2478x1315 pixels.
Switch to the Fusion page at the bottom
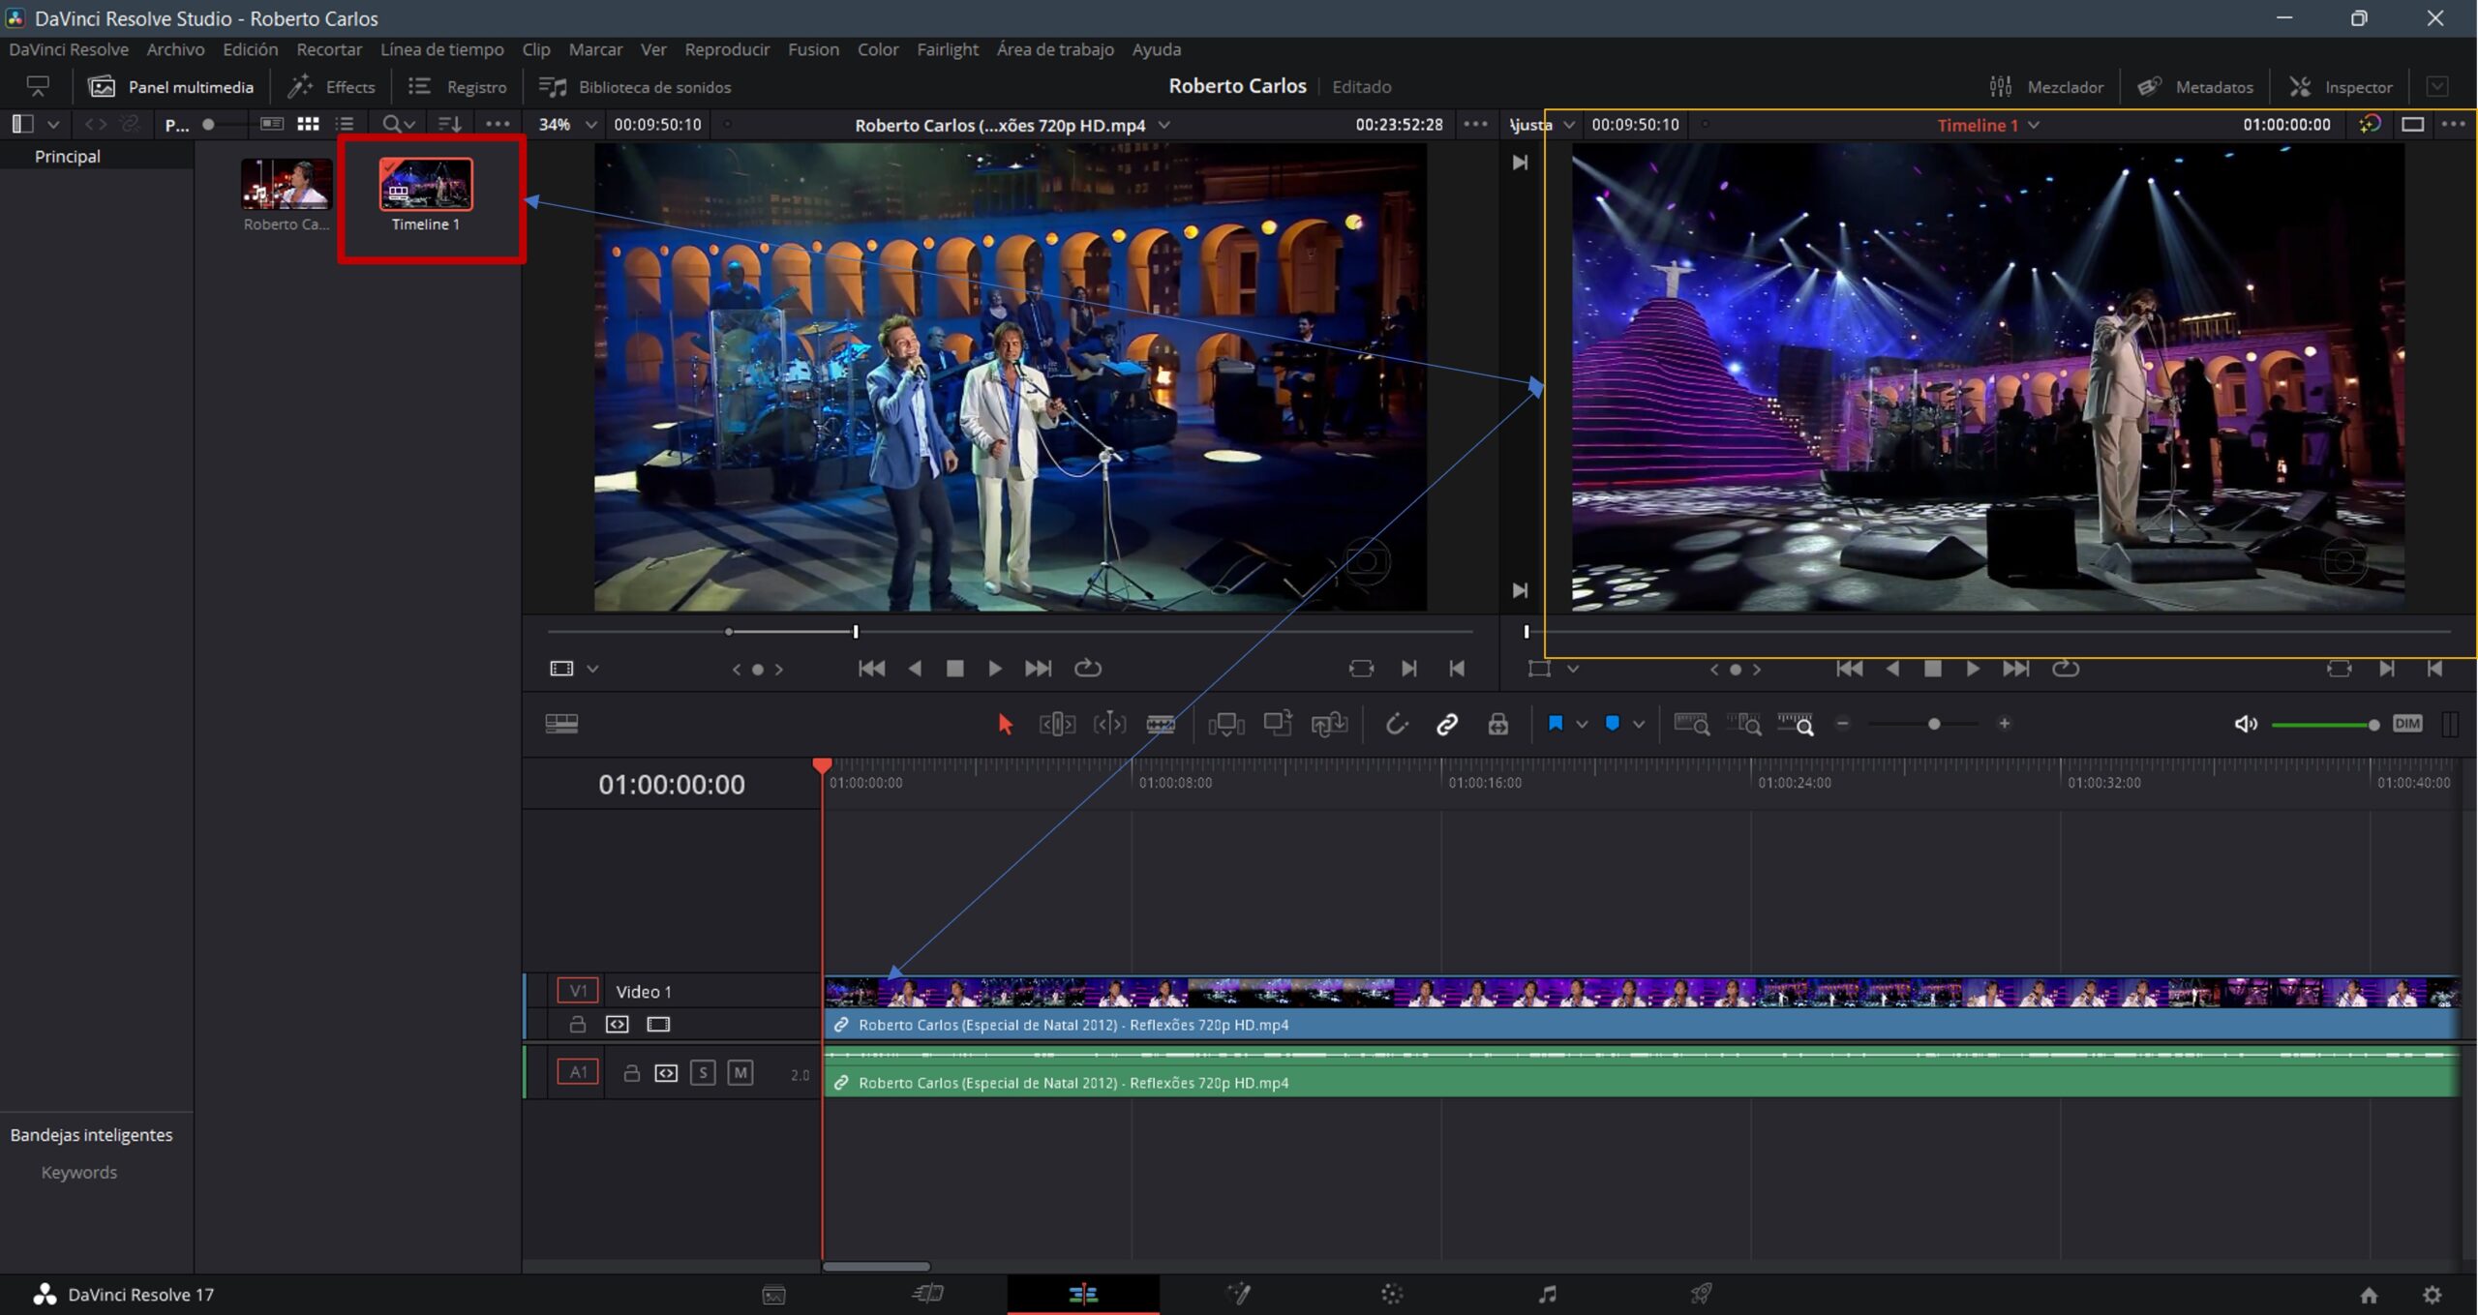pos(1239,1294)
